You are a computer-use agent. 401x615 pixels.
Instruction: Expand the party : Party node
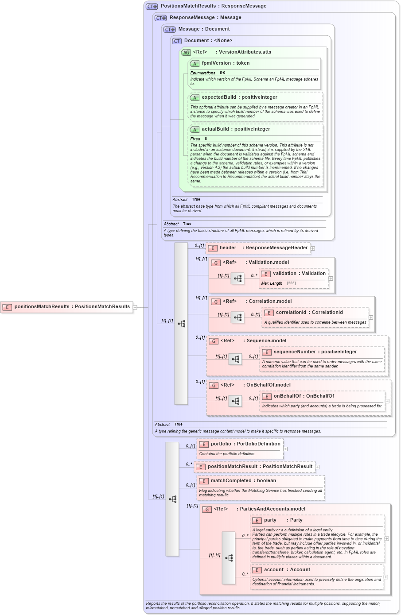click(x=387, y=539)
